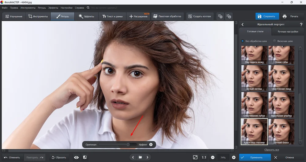306x162 pixels.
Task: Click the search magnifier icon
Action: (88, 8)
